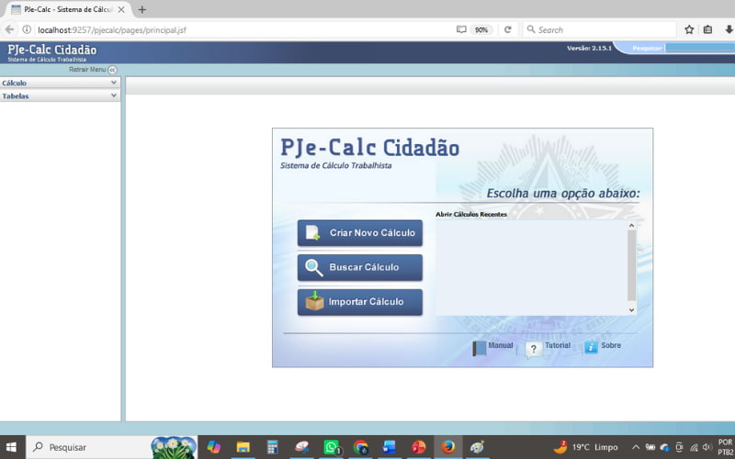Open the volume control in the tray

pos(707,447)
